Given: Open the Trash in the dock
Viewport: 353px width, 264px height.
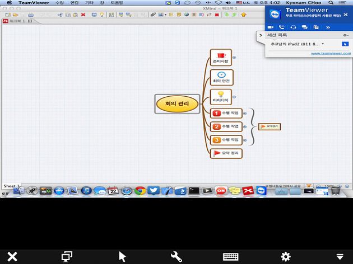Looking at the screenshot, I should (336, 191).
